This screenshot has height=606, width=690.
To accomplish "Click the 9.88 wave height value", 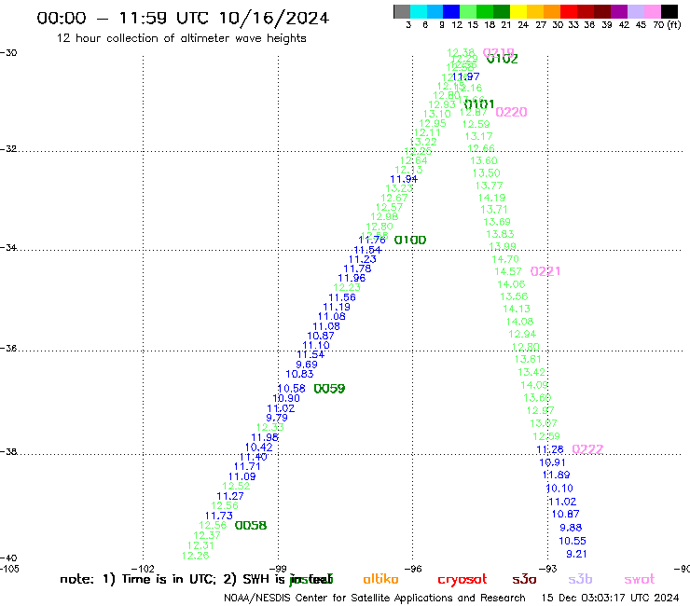I will tap(571, 528).
